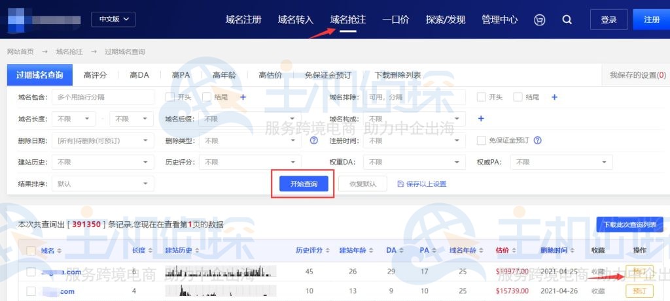Click the plus icon beside 域名包含 结尾
This screenshot has height=301, width=670.
pyautogui.click(x=243, y=97)
